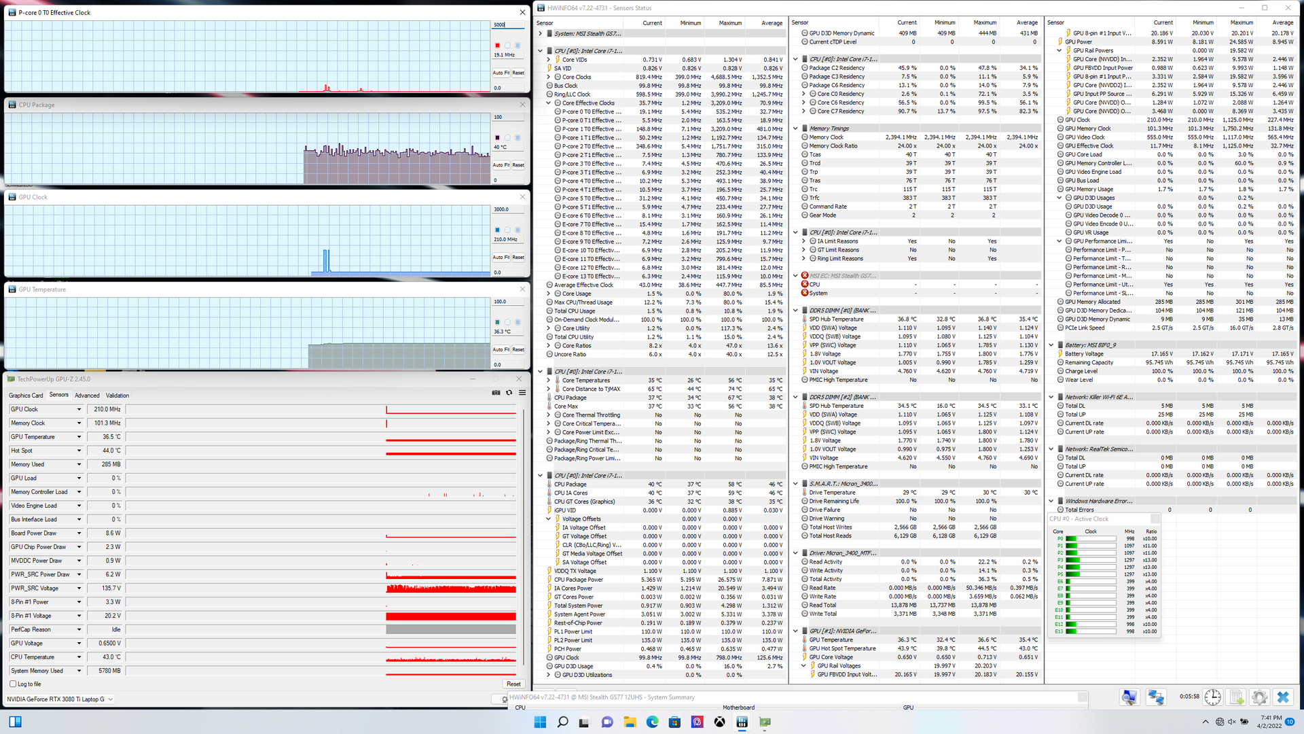Click the blue X close-sensors icon
Screen dimensions: 1304x734
(1282, 697)
